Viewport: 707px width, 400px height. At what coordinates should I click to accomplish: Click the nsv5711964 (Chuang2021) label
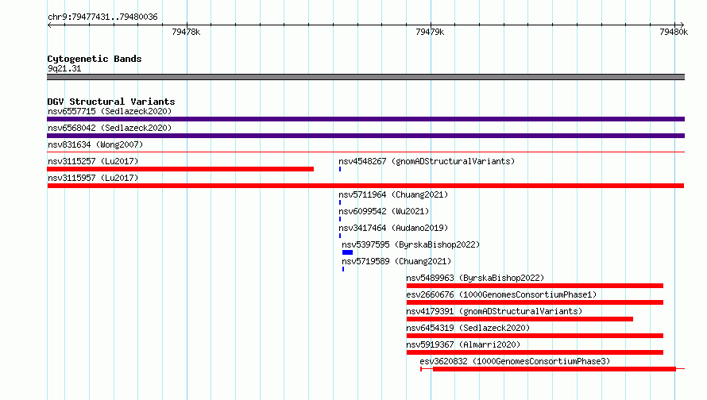(393, 194)
